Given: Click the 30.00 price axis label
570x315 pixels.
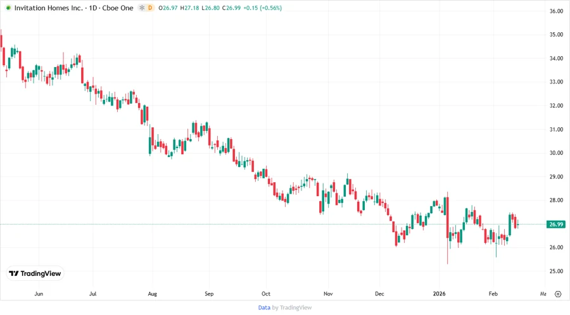Looking at the screenshot, I should point(556,153).
